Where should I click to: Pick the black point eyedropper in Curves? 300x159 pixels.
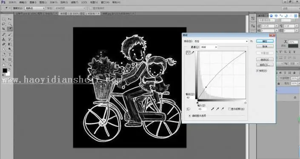click(212, 109)
